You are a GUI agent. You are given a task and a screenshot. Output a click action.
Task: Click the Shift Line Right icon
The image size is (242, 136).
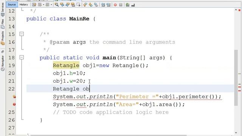109,5
